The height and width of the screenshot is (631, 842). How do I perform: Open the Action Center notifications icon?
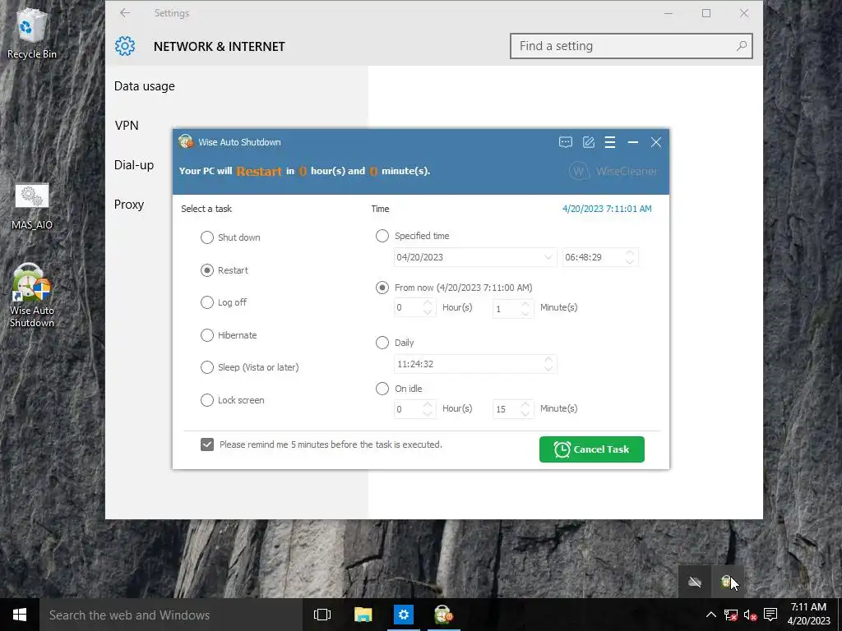pos(770,615)
